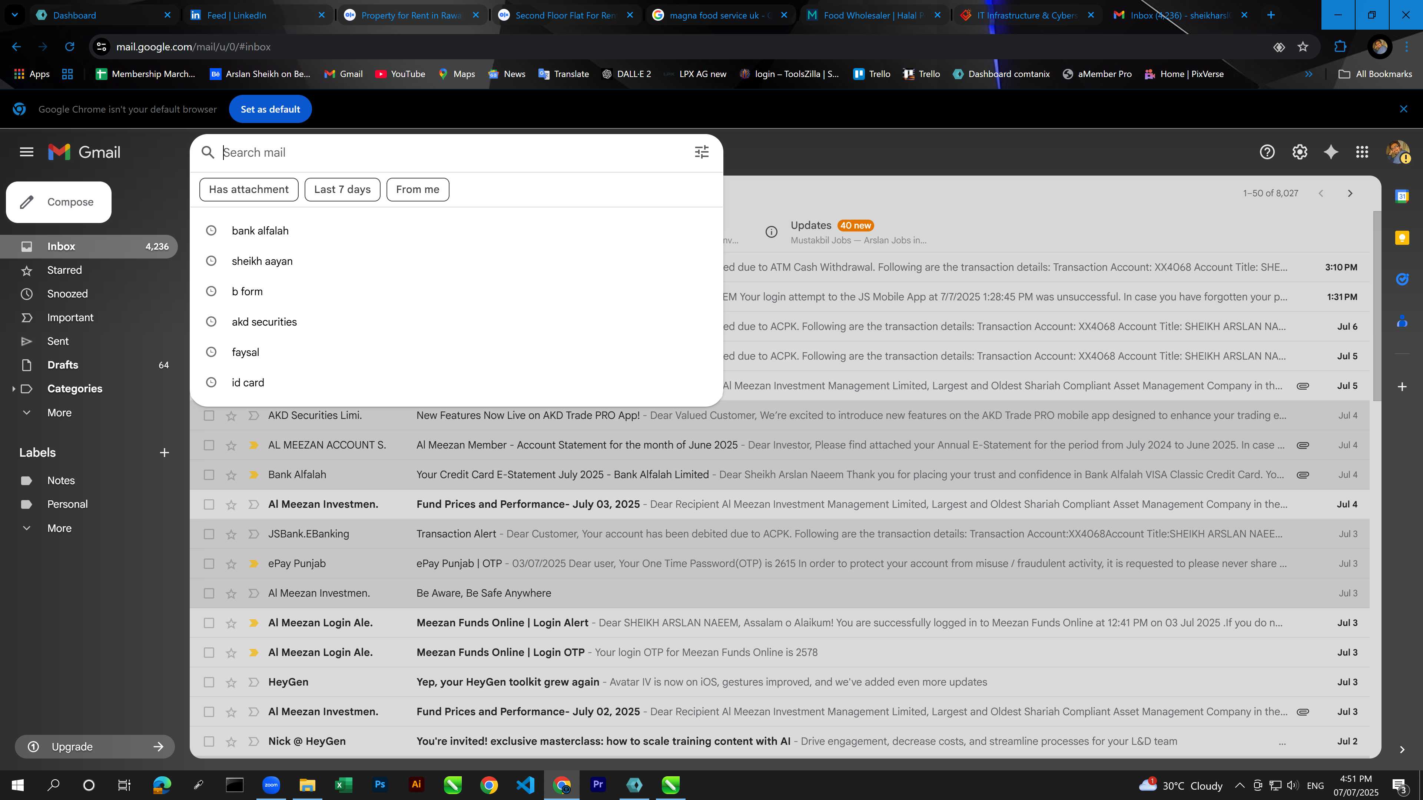
Task: Open the Gmail main menu hamburger icon
Action: pyautogui.click(x=27, y=152)
